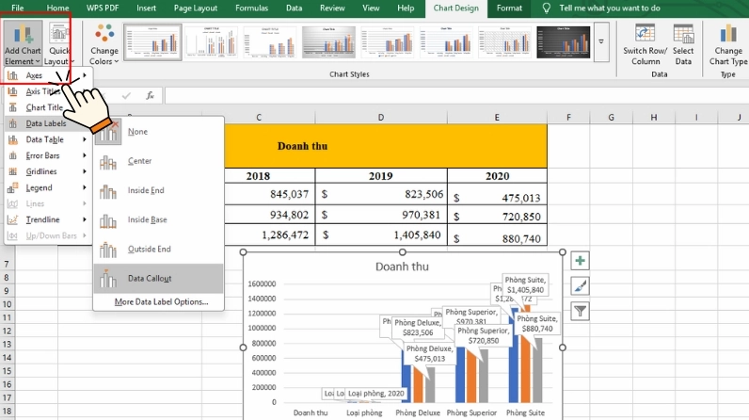This screenshot has width=749, height=420.
Task: Click the Chart Elements plus button
Action: (580, 261)
